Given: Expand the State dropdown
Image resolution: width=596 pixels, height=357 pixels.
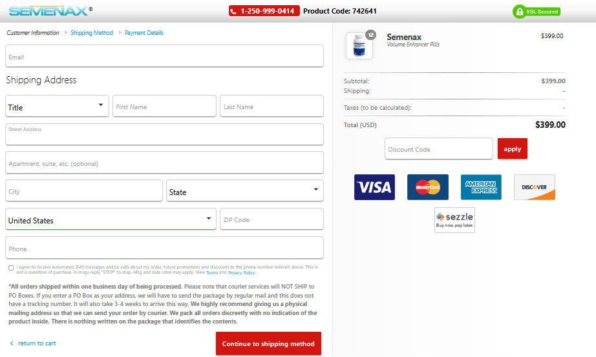Looking at the screenshot, I should (x=244, y=190).
